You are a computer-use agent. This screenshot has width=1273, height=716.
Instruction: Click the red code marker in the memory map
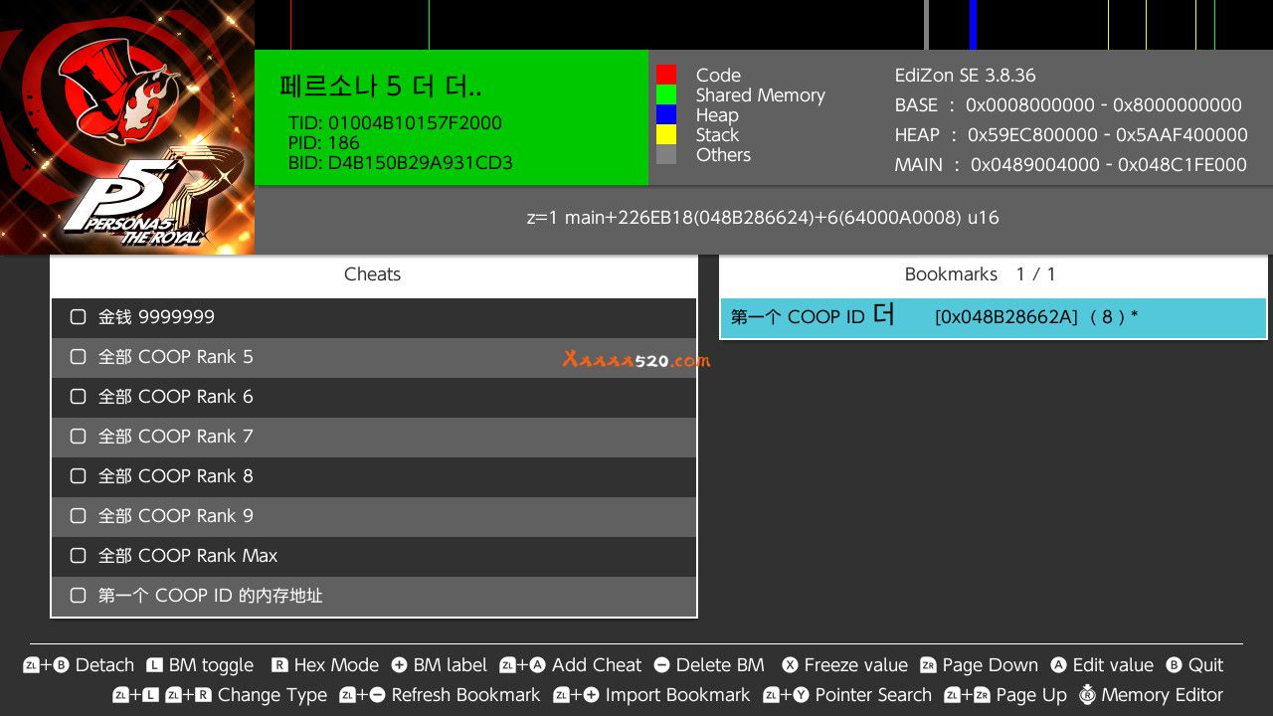pos(290,25)
